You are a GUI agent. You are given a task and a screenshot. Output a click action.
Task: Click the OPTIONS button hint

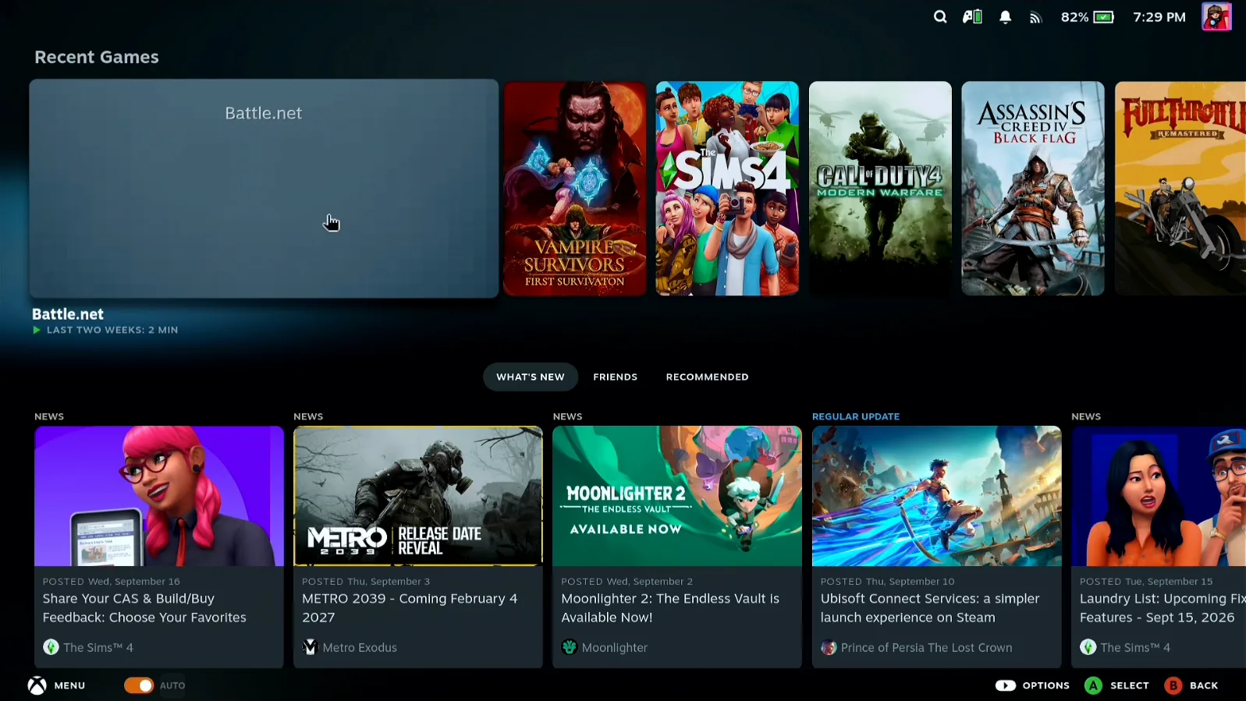click(x=1032, y=685)
